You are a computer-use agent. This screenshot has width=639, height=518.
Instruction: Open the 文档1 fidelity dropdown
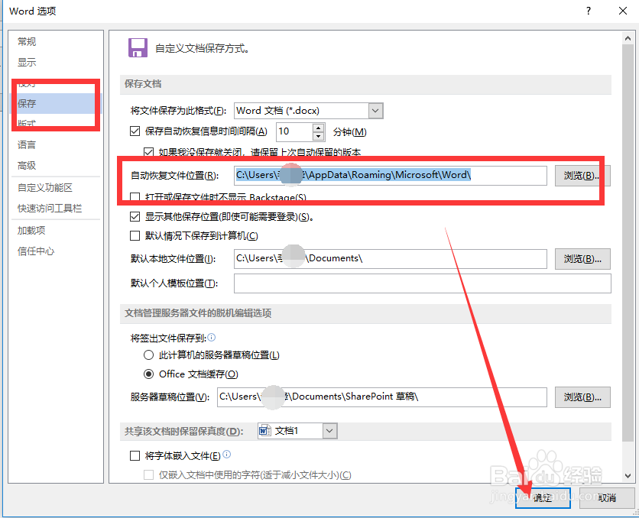[x=330, y=431]
